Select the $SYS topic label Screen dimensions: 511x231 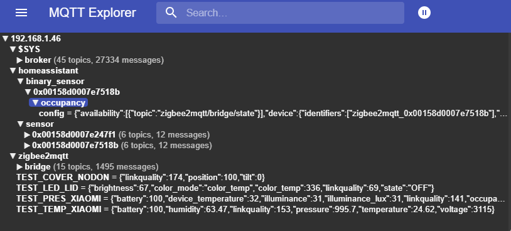click(30, 49)
